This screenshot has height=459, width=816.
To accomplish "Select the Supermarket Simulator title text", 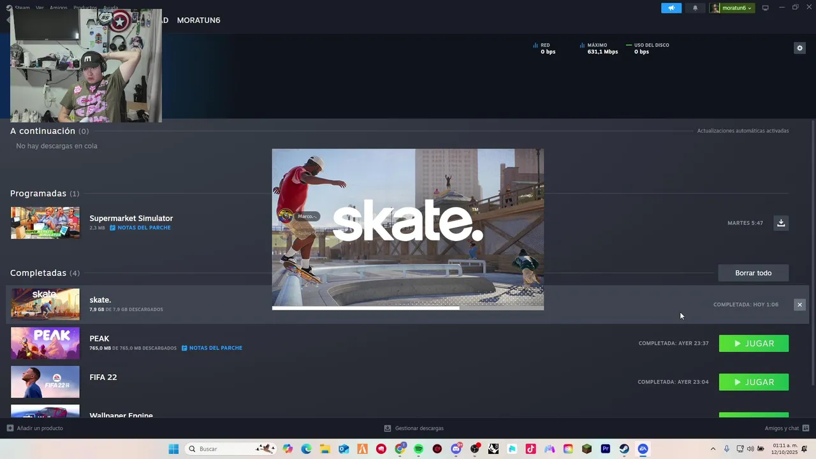I will pyautogui.click(x=131, y=218).
